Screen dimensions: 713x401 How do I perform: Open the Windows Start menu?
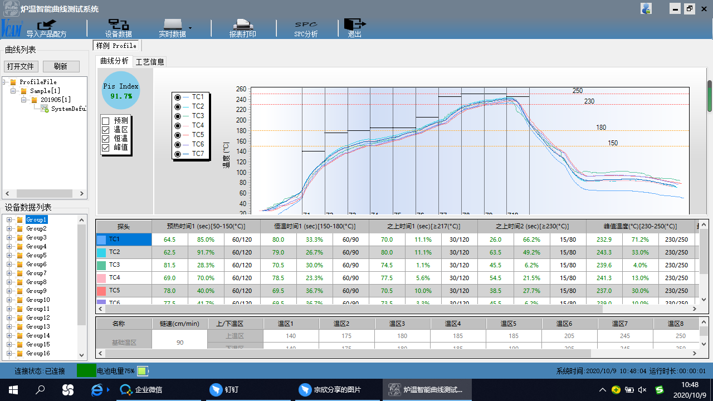tap(13, 390)
